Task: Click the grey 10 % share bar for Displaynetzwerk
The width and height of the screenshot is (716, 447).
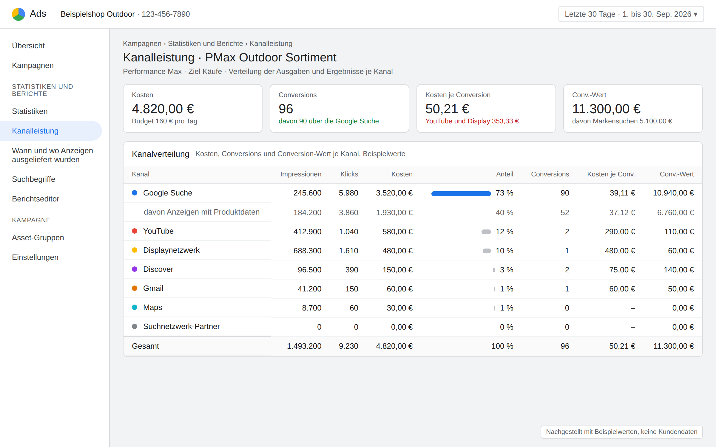Action: click(487, 251)
